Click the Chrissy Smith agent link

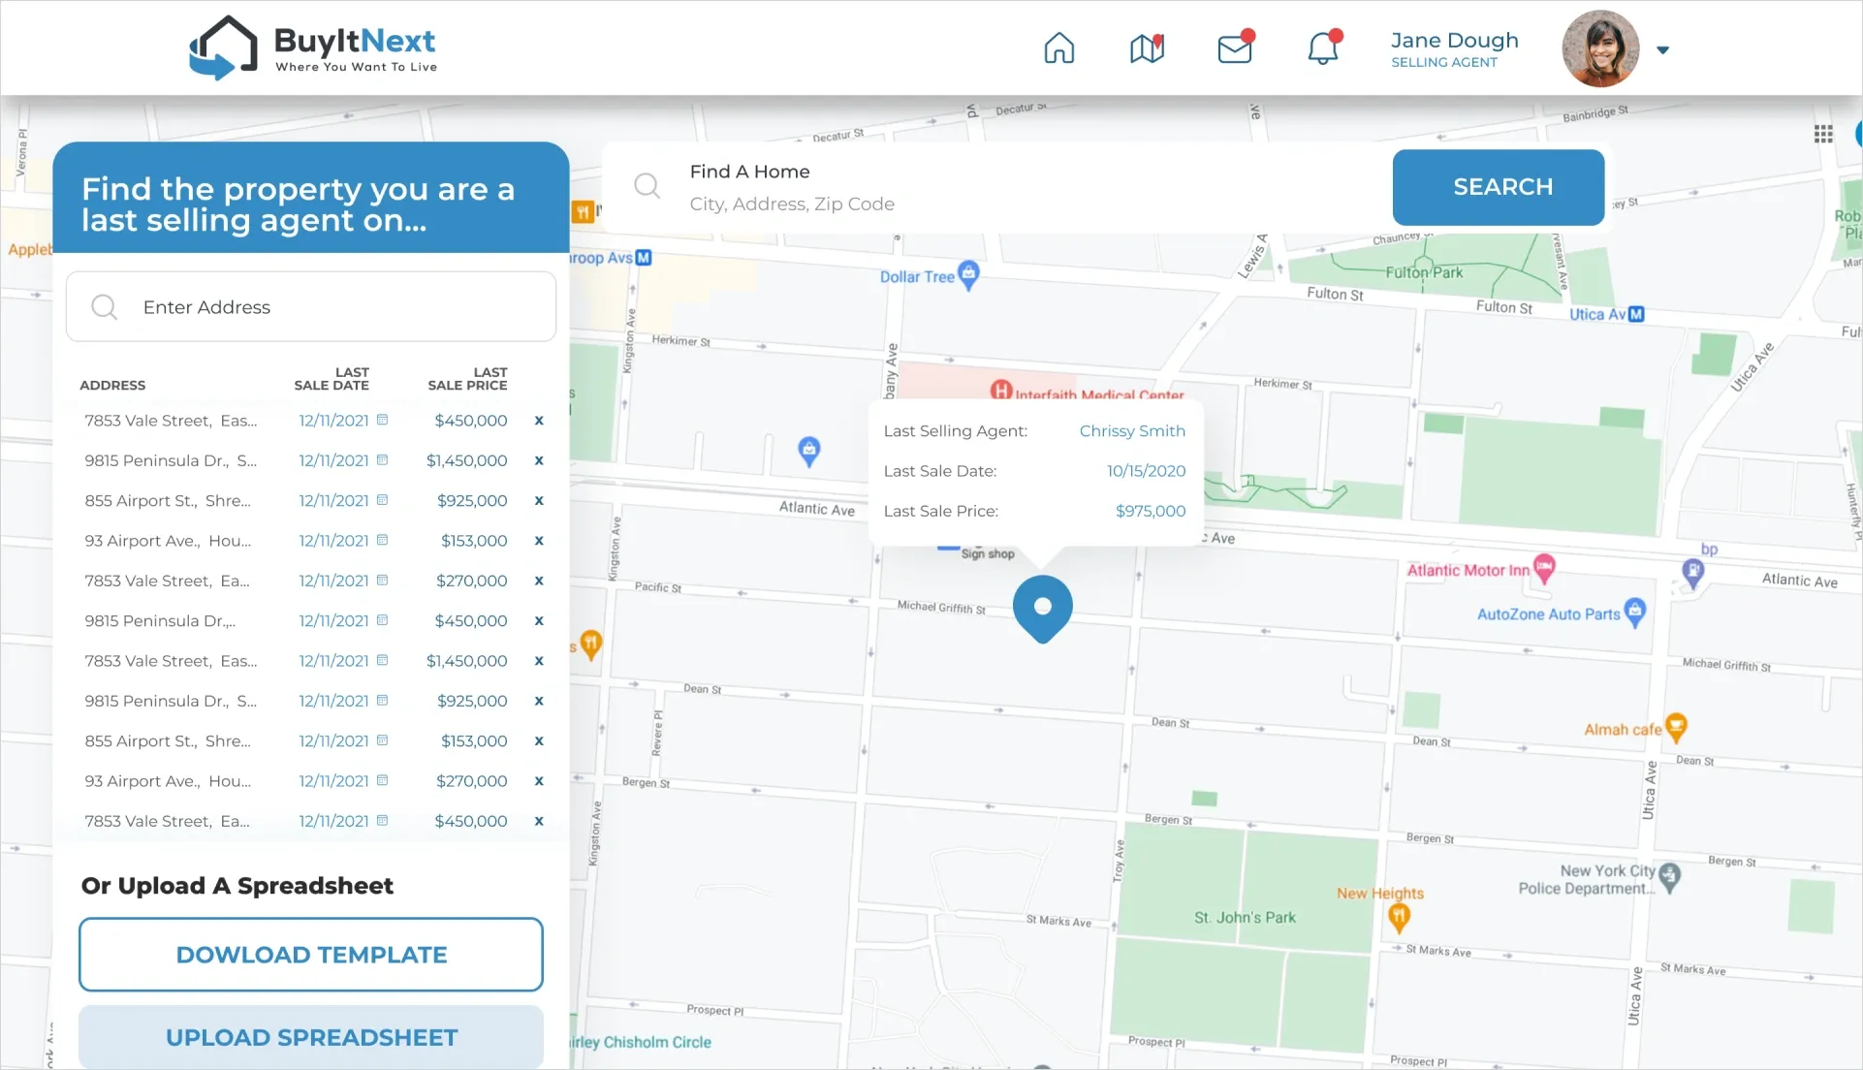(x=1131, y=431)
